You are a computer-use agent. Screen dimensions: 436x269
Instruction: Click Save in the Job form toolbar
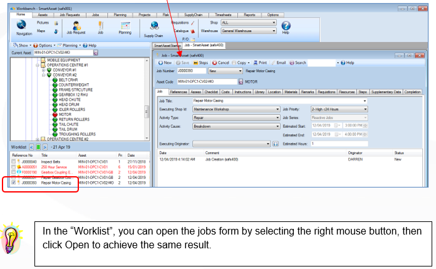[x=183, y=63]
